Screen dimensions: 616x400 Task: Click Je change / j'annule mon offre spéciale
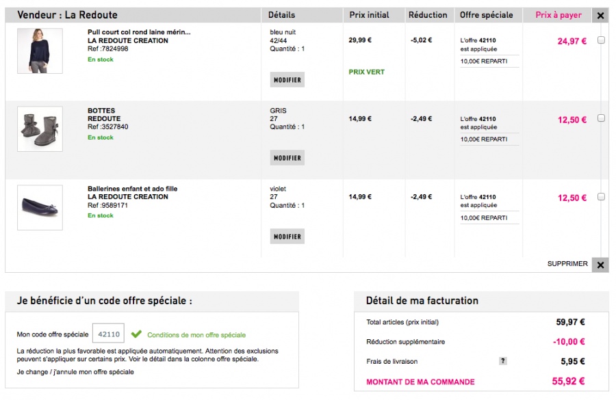(75, 372)
